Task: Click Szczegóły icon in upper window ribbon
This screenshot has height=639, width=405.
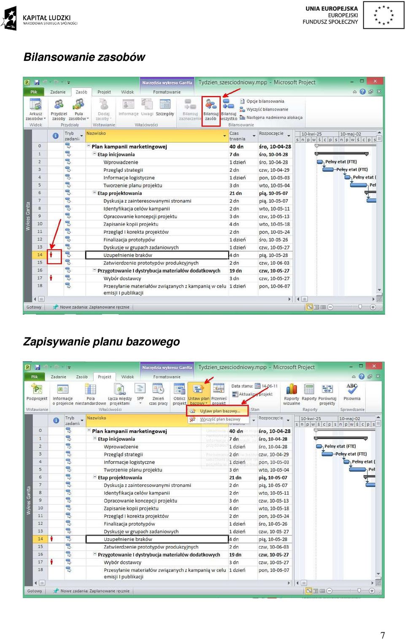Action: coord(165,104)
